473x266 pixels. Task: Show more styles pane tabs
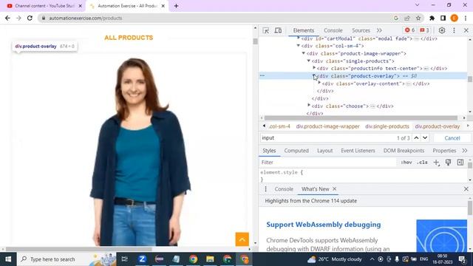click(465, 151)
